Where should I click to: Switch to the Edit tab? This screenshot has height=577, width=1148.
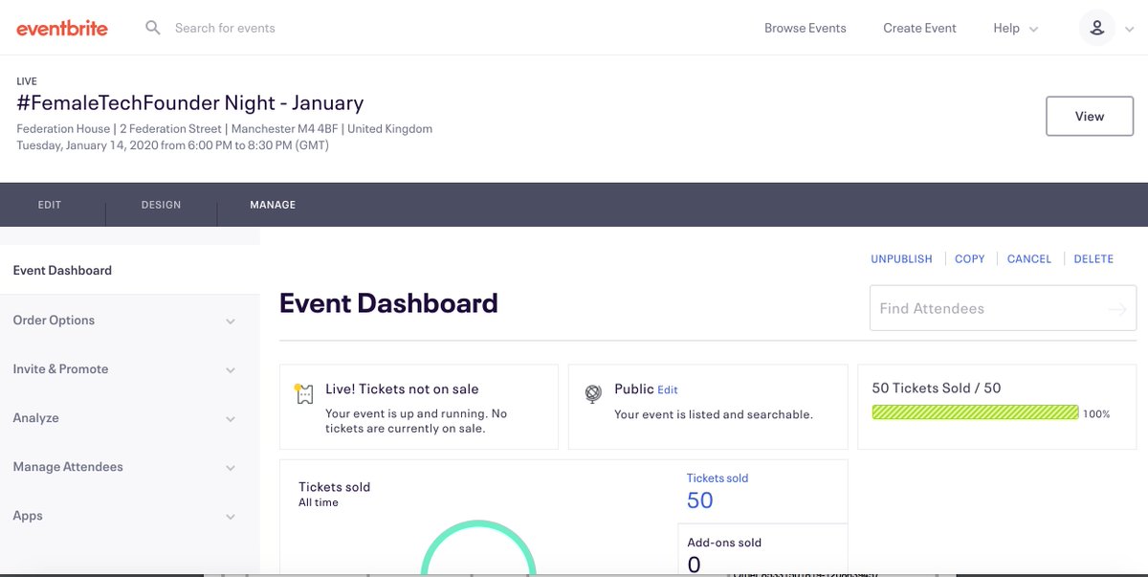(50, 205)
